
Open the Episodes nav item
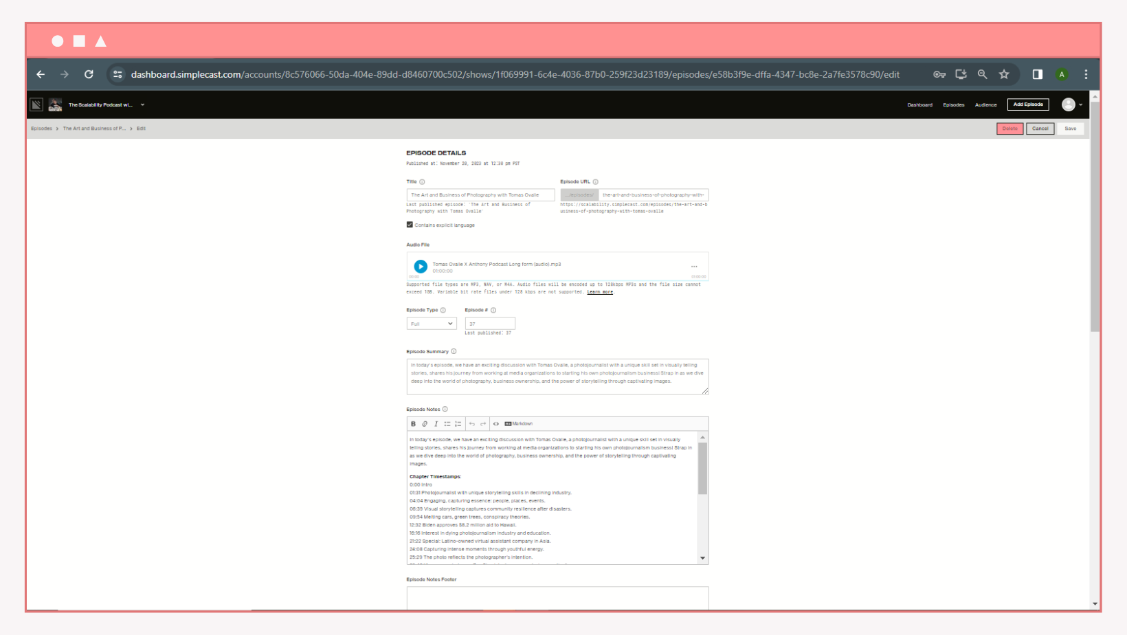click(953, 105)
